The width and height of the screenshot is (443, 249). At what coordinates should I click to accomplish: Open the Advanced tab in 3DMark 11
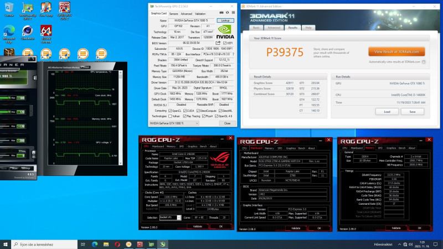click(274, 28)
